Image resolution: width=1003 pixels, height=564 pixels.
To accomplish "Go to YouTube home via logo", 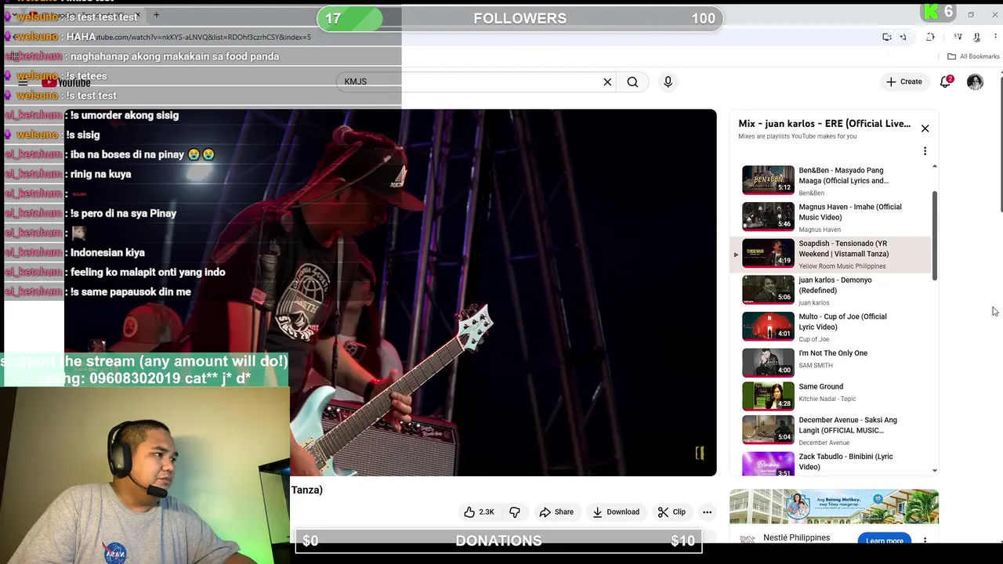I will [67, 82].
